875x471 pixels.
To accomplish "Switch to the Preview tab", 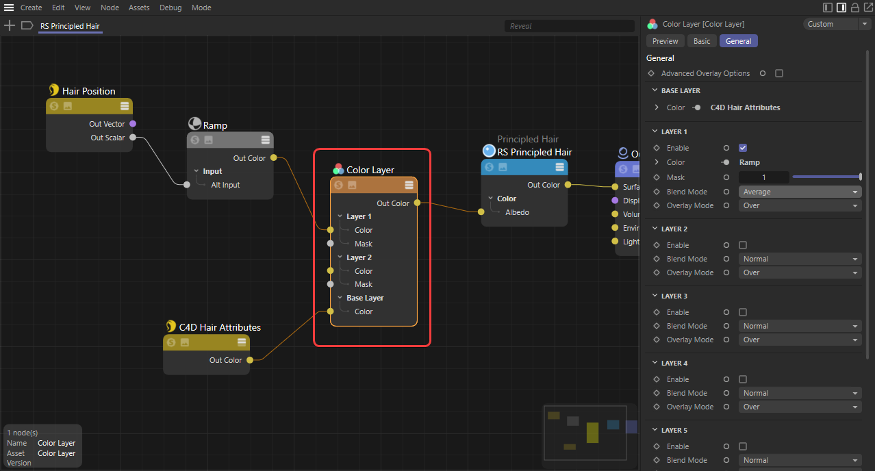I will click(665, 41).
